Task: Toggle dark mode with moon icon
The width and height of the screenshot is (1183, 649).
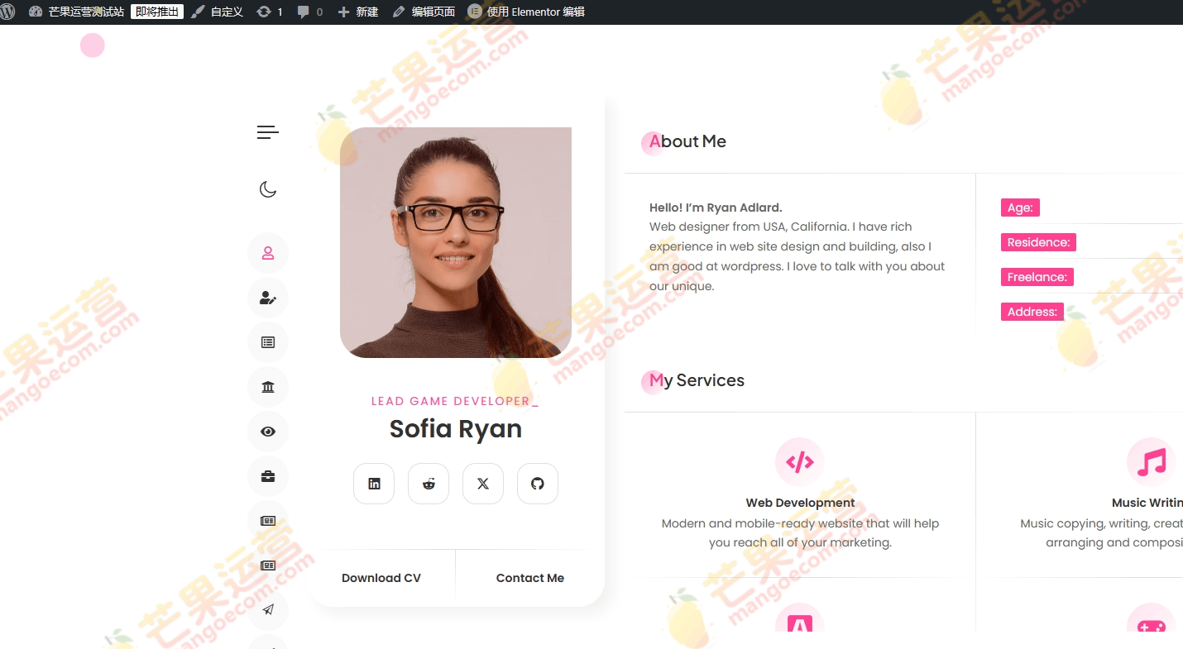Action: pos(267,189)
